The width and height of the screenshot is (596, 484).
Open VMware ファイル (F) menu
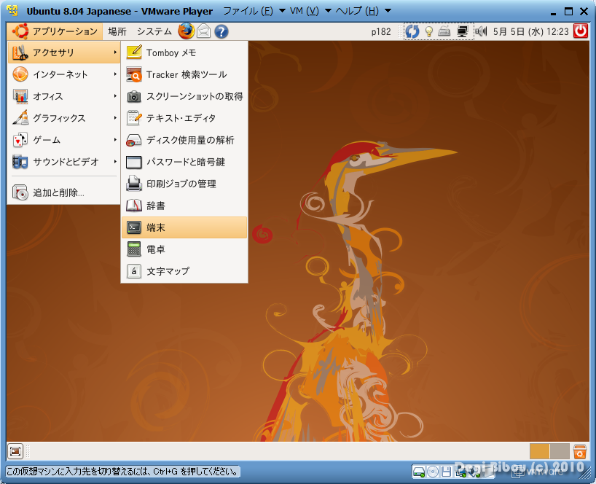point(248,11)
